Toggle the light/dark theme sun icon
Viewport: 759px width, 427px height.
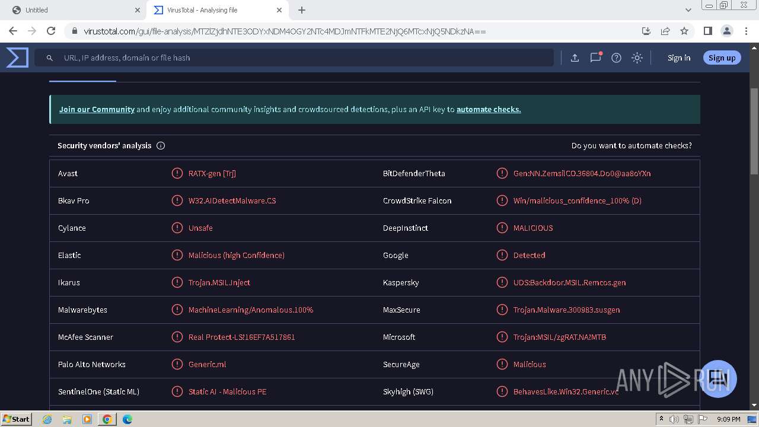tap(637, 58)
